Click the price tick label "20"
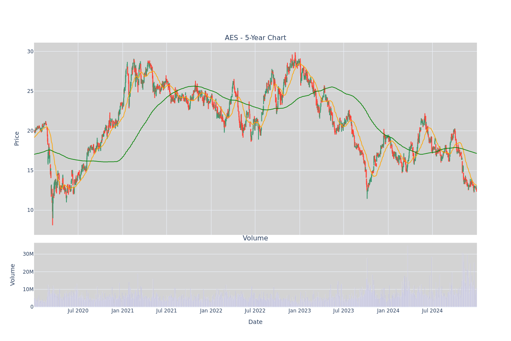The width and height of the screenshot is (511, 341). pyautogui.click(x=30, y=131)
